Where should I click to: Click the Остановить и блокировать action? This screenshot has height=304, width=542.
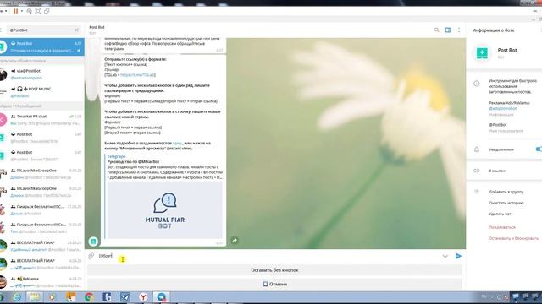point(514,238)
